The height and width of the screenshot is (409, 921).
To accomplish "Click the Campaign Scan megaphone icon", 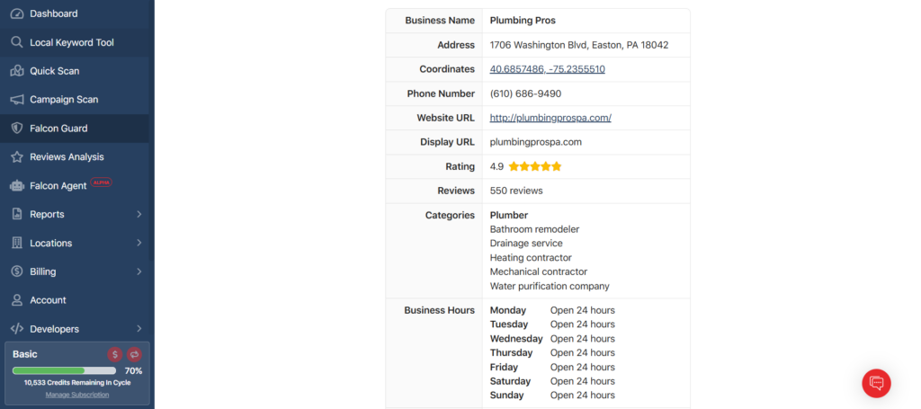I will [16, 100].
